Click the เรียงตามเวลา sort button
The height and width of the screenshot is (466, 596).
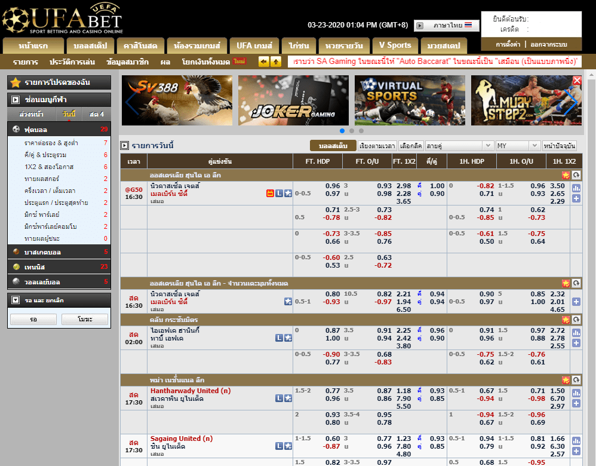(377, 146)
